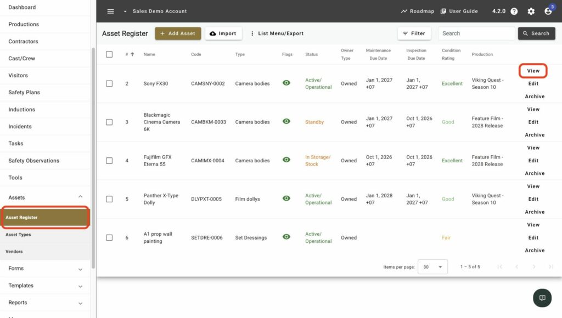Click the dark Search button
Viewport: 562px width, 318px height.
click(x=536, y=33)
